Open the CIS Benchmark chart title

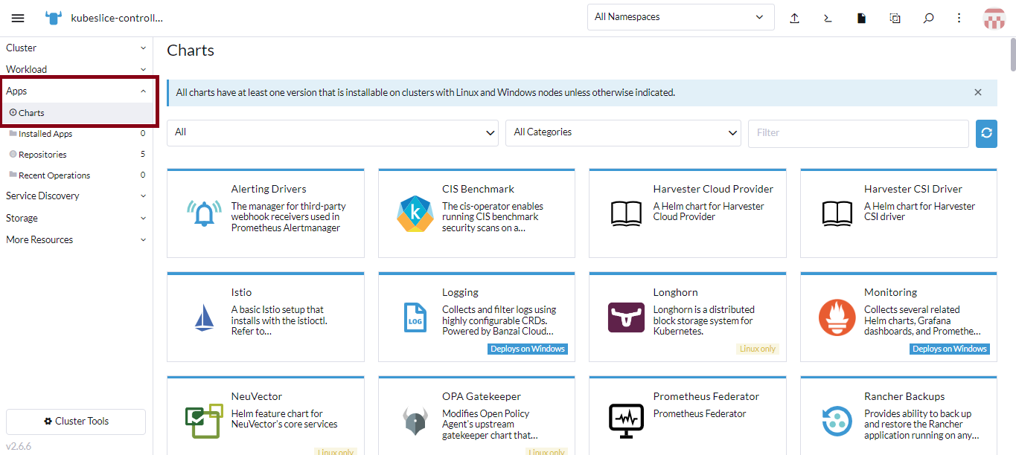coord(479,189)
